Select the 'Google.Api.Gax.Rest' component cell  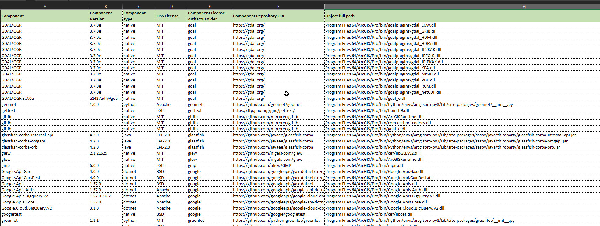point(45,178)
